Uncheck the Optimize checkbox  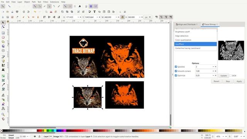176,76
